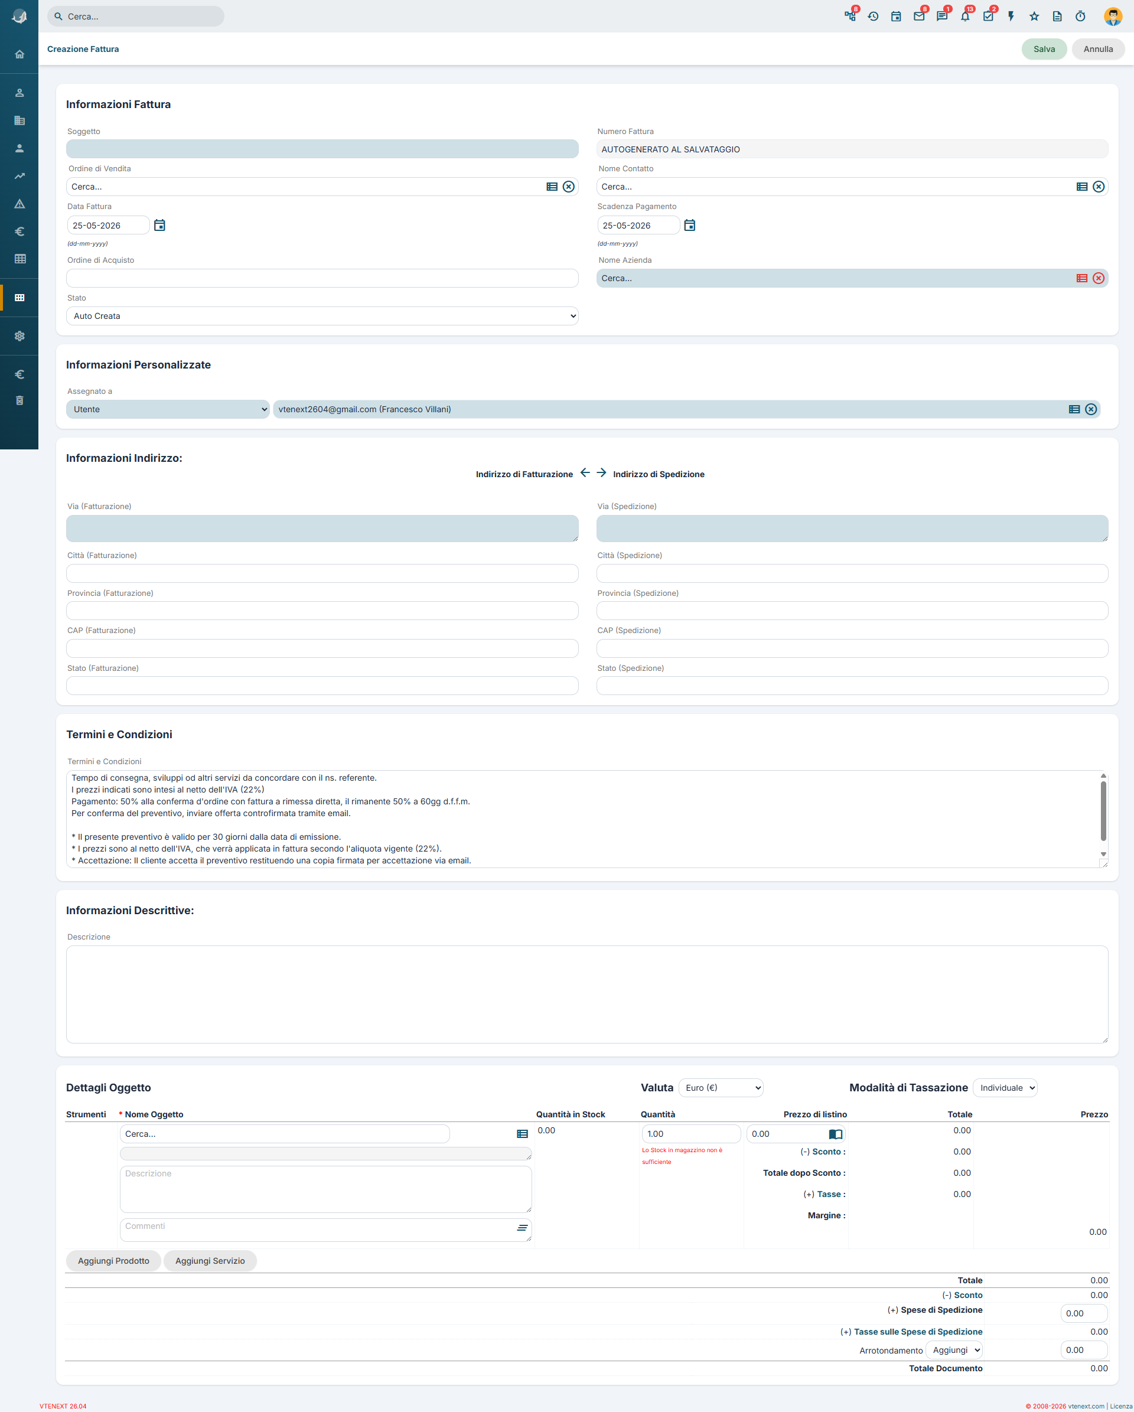Click the Salva button
This screenshot has height=1412, width=1134.
point(1044,49)
